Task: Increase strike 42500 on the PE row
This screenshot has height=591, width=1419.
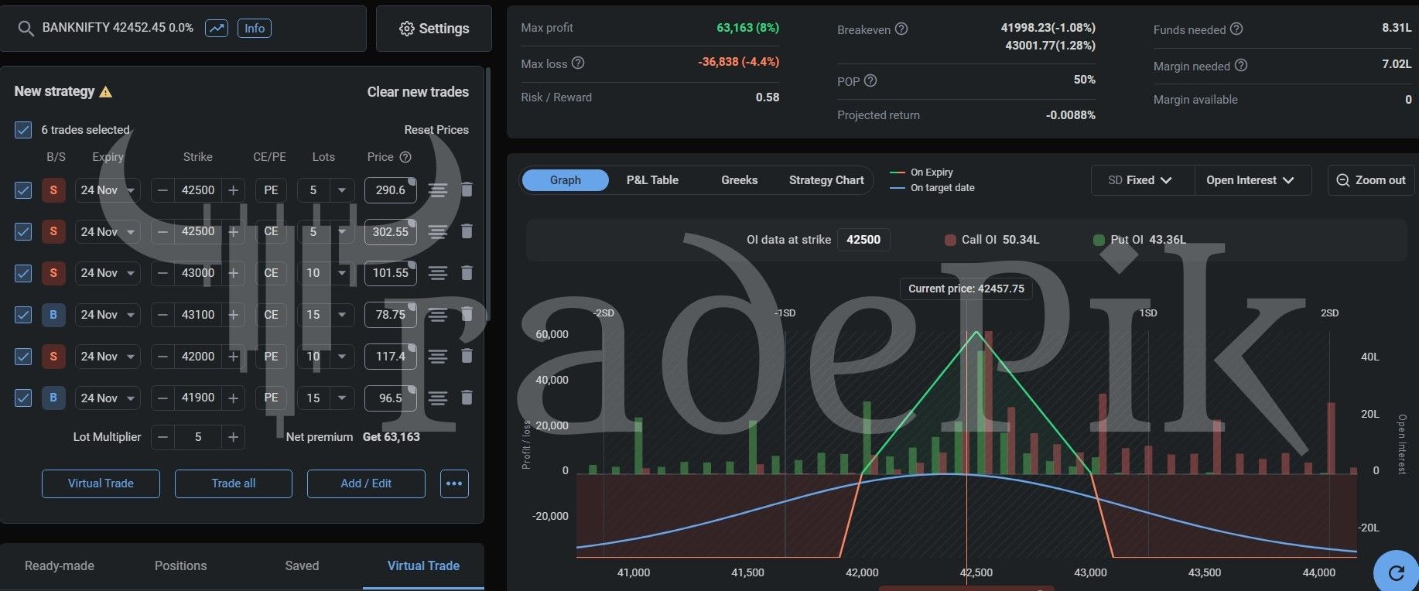Action: (x=233, y=190)
